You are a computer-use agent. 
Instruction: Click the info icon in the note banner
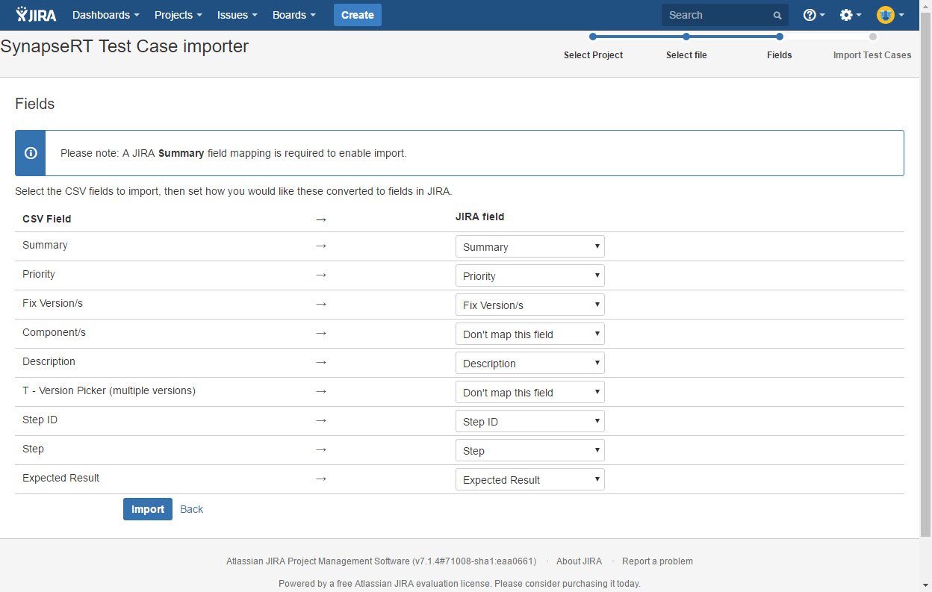point(31,153)
